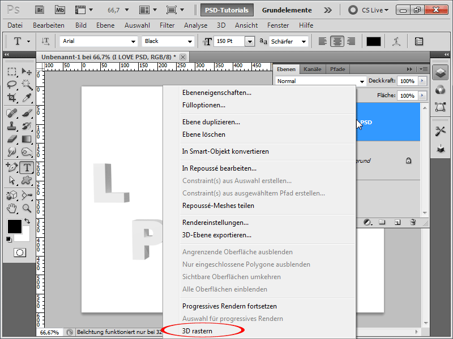Screen dimensions: 453x339
Task: Select the Grundelemente workspace
Action: click(x=287, y=10)
